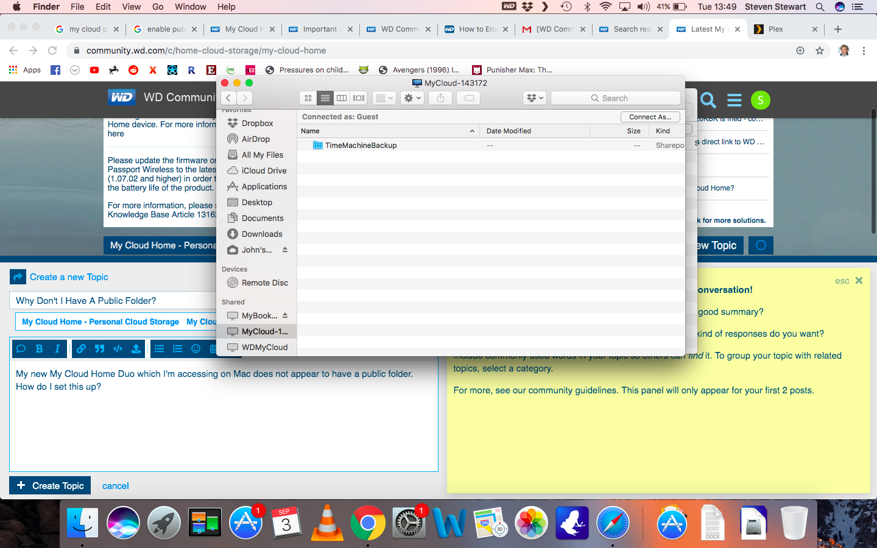Image resolution: width=877 pixels, height=548 pixels.
Task: Open System Preferences from the Dock
Action: (409, 522)
